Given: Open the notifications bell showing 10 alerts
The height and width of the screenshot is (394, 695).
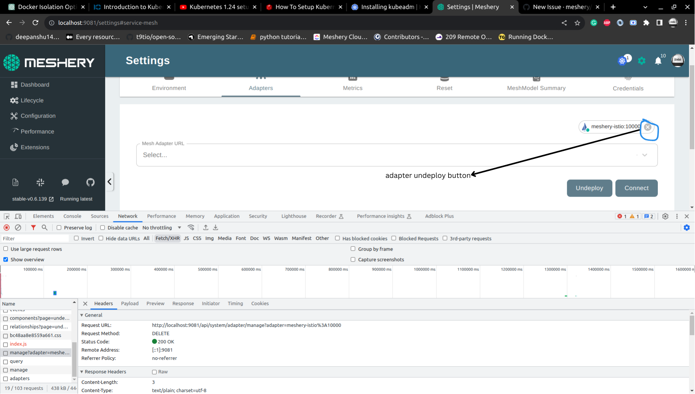Looking at the screenshot, I should 658,61.
